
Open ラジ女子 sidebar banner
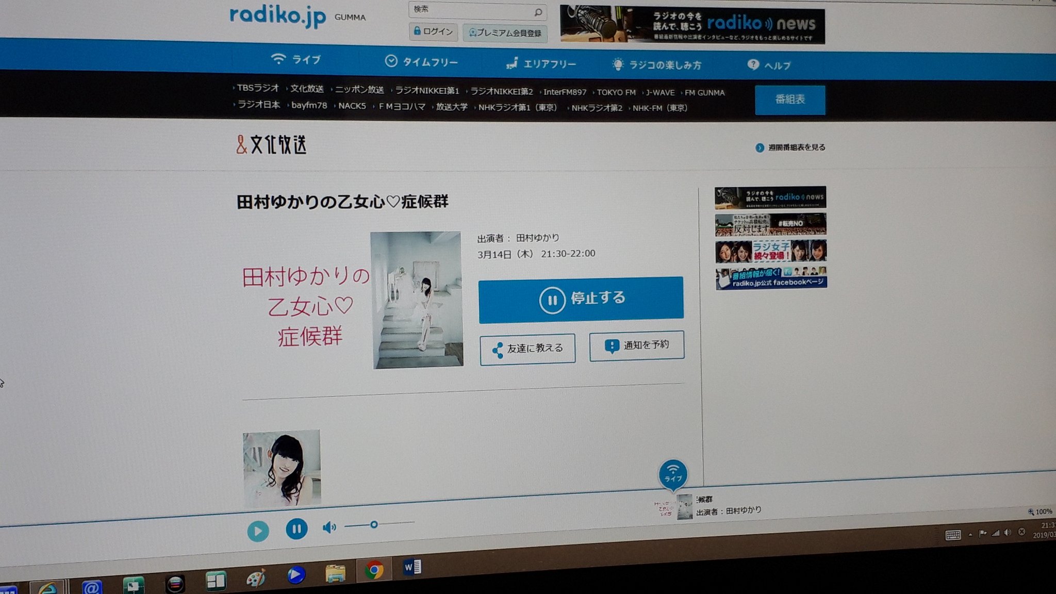(x=771, y=251)
